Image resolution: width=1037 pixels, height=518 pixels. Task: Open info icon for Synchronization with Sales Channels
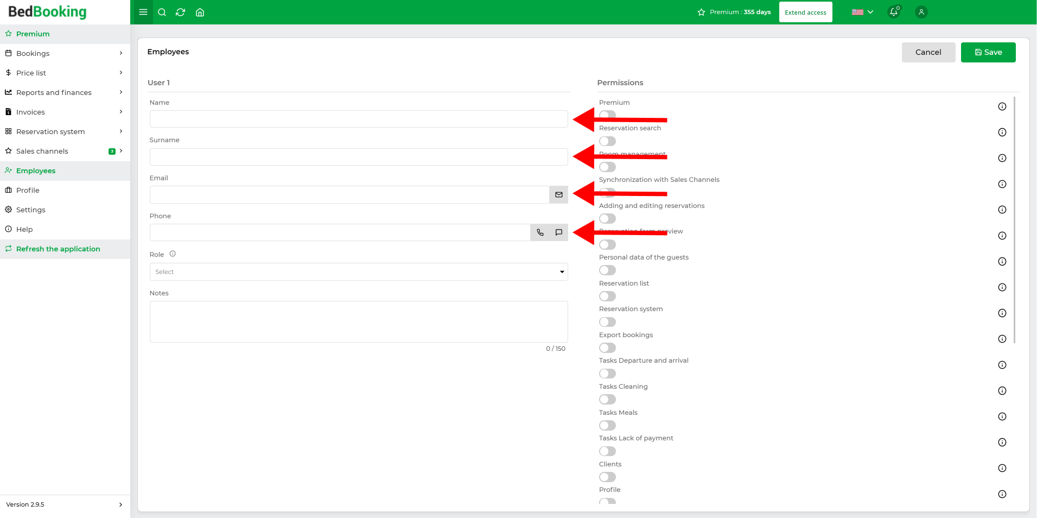(1002, 184)
